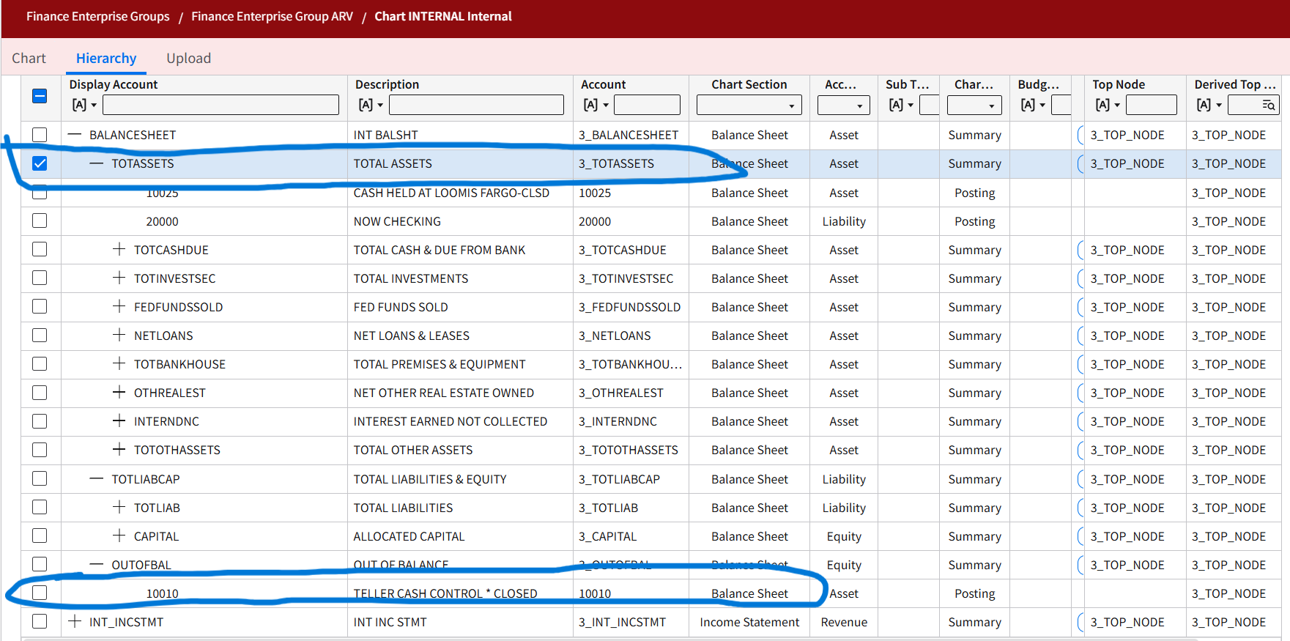Viewport: 1290px width, 641px height.
Task: Expand the TOTCASHDUE node
Action: [119, 249]
